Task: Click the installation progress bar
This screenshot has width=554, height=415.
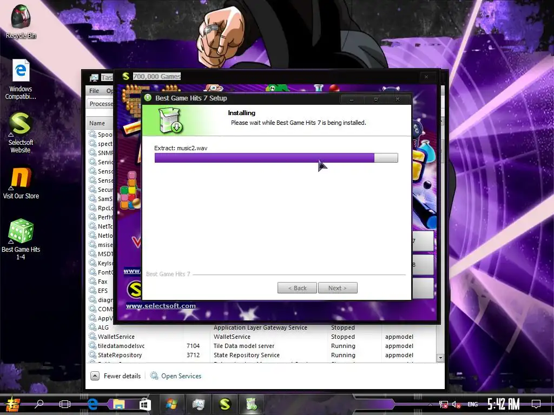Action: click(276, 158)
